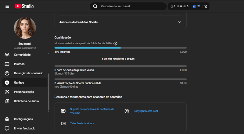Click the list icon with blue dot
Image resolution: width=244 pixels, height=134 pixels.
click(x=199, y=6)
